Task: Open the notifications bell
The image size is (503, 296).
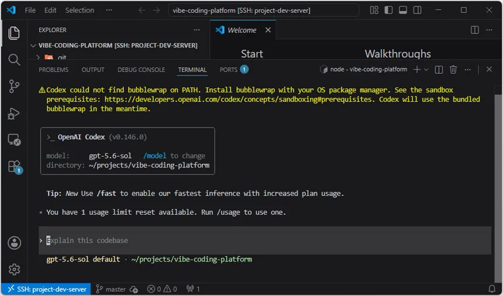Action: (492, 289)
